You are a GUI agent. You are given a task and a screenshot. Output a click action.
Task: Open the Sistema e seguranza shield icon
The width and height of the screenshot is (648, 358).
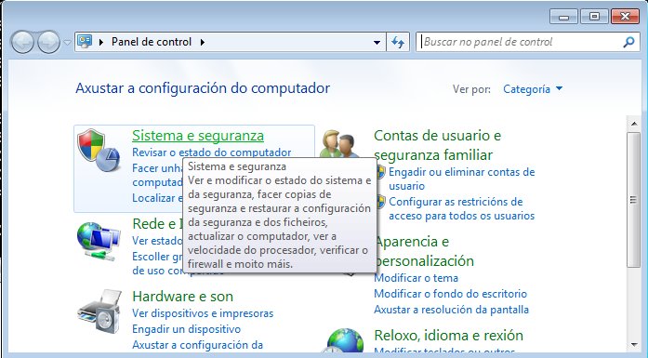(x=99, y=151)
